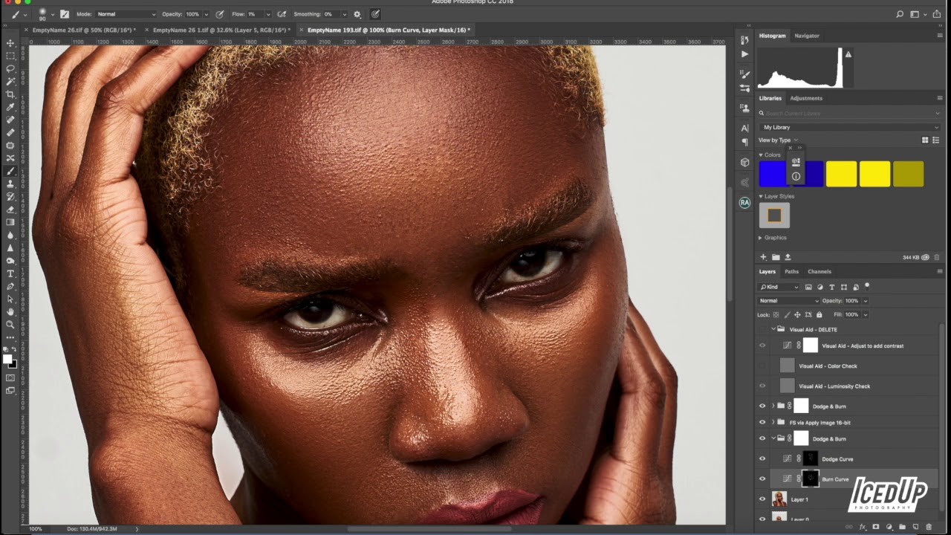Switch to the Channels tab
Viewport: 951px width, 535px height.
click(819, 271)
